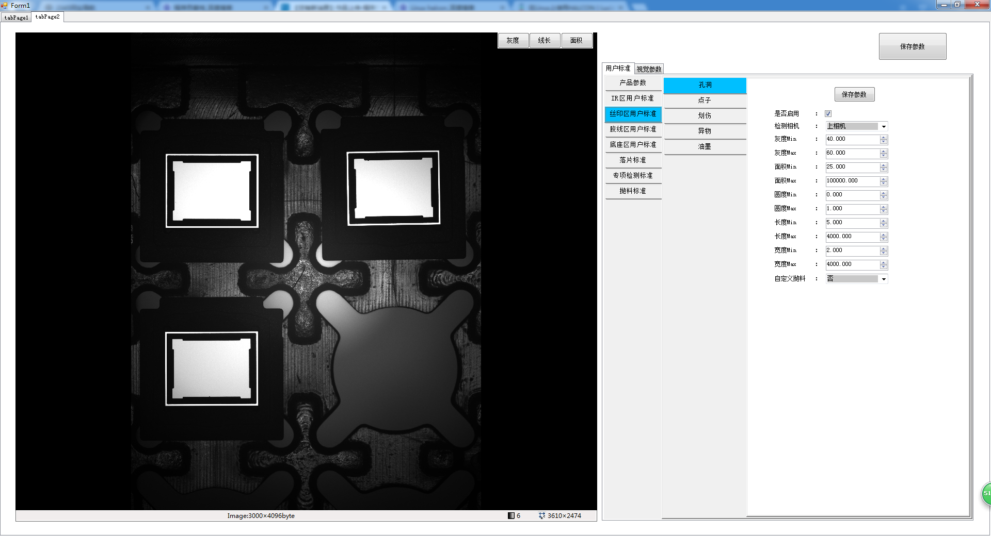Screen dimensions: 991x536
Task: Open 专项检测标准 settings
Action: tap(633, 176)
